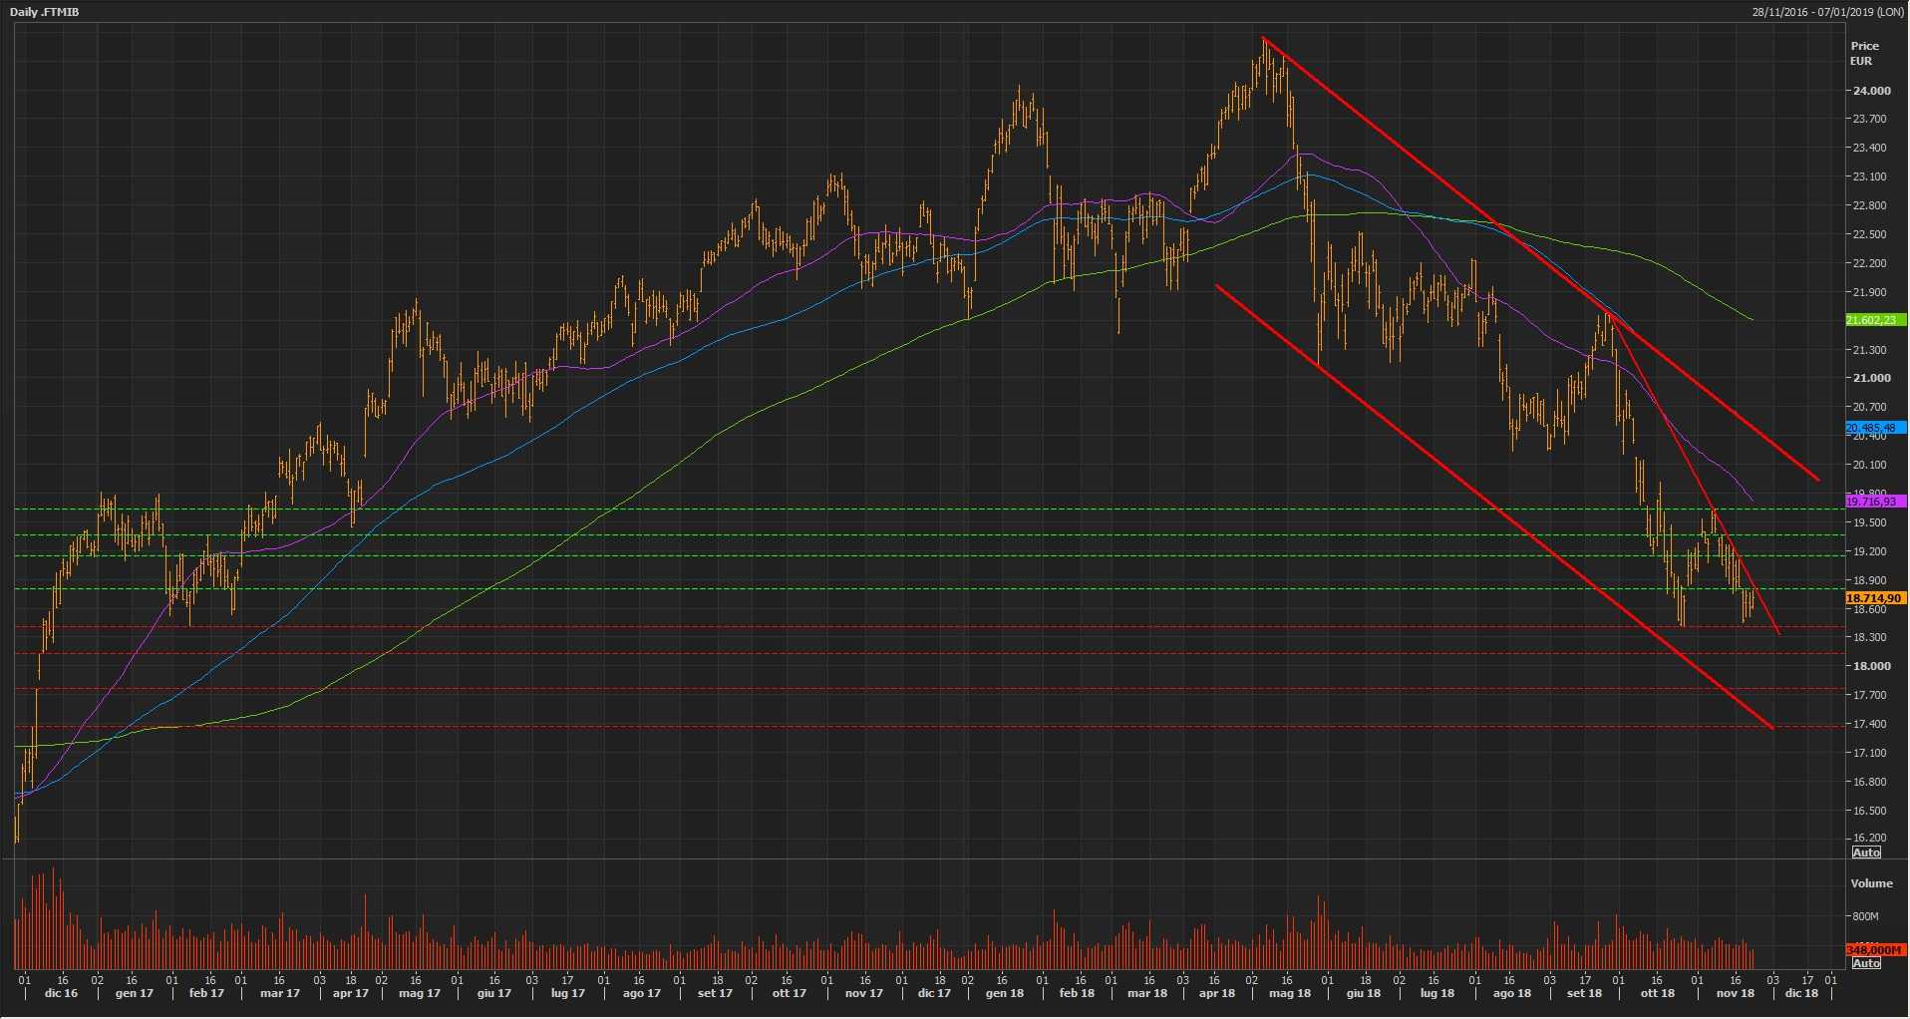The height and width of the screenshot is (1019, 1910).
Task: Click the Price EUR axis label
Action: point(1864,53)
